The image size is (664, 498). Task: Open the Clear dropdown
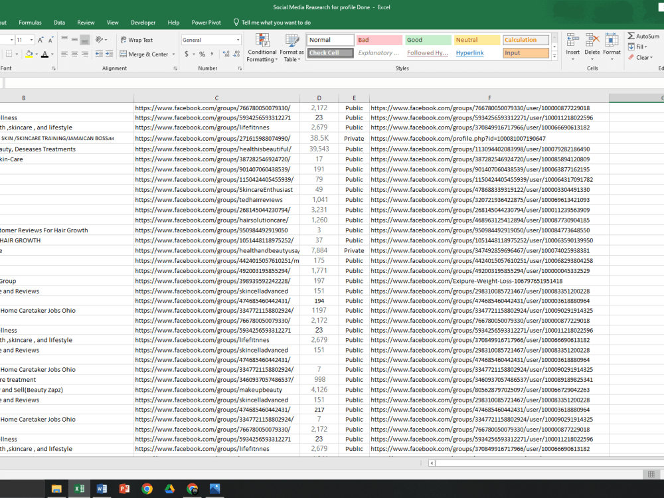tap(640, 58)
